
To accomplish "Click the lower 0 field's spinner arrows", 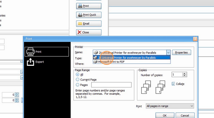I will coord(17,100).
